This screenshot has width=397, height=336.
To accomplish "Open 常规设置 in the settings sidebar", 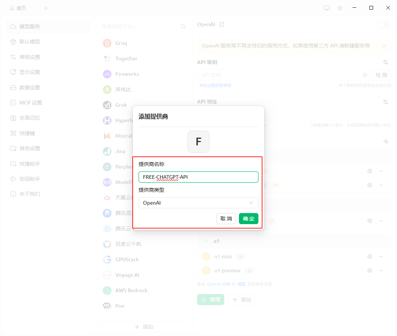I will (x=48, y=57).
